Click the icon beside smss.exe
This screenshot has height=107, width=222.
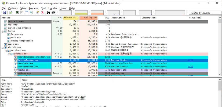(9, 38)
